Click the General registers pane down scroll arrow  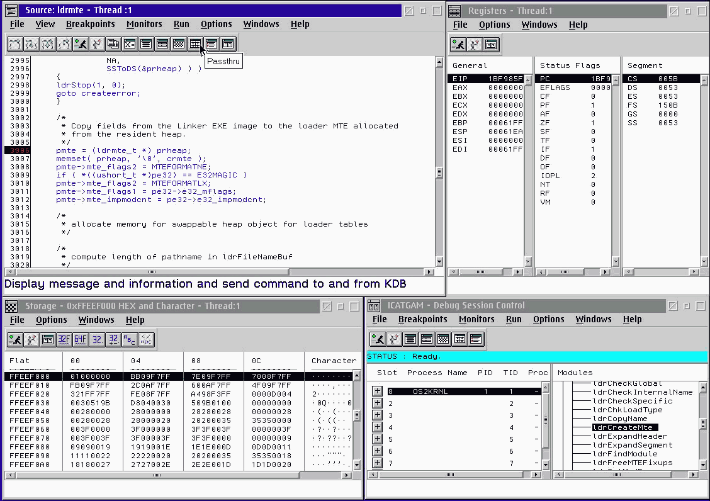coord(527,261)
